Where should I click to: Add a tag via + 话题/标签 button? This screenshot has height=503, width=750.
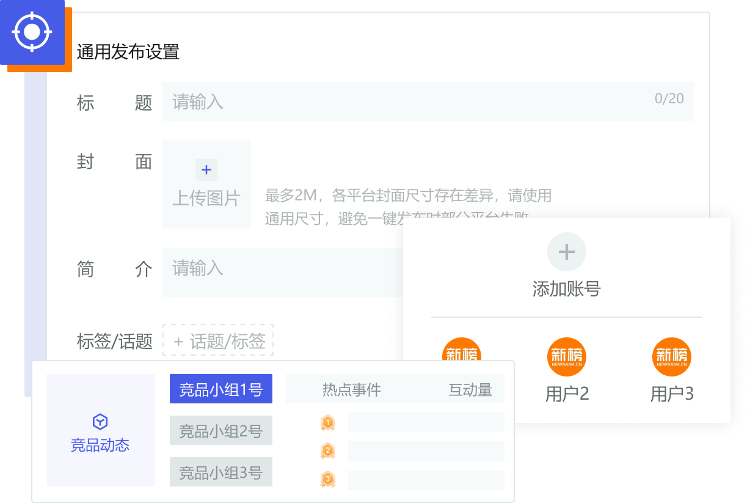(x=218, y=340)
